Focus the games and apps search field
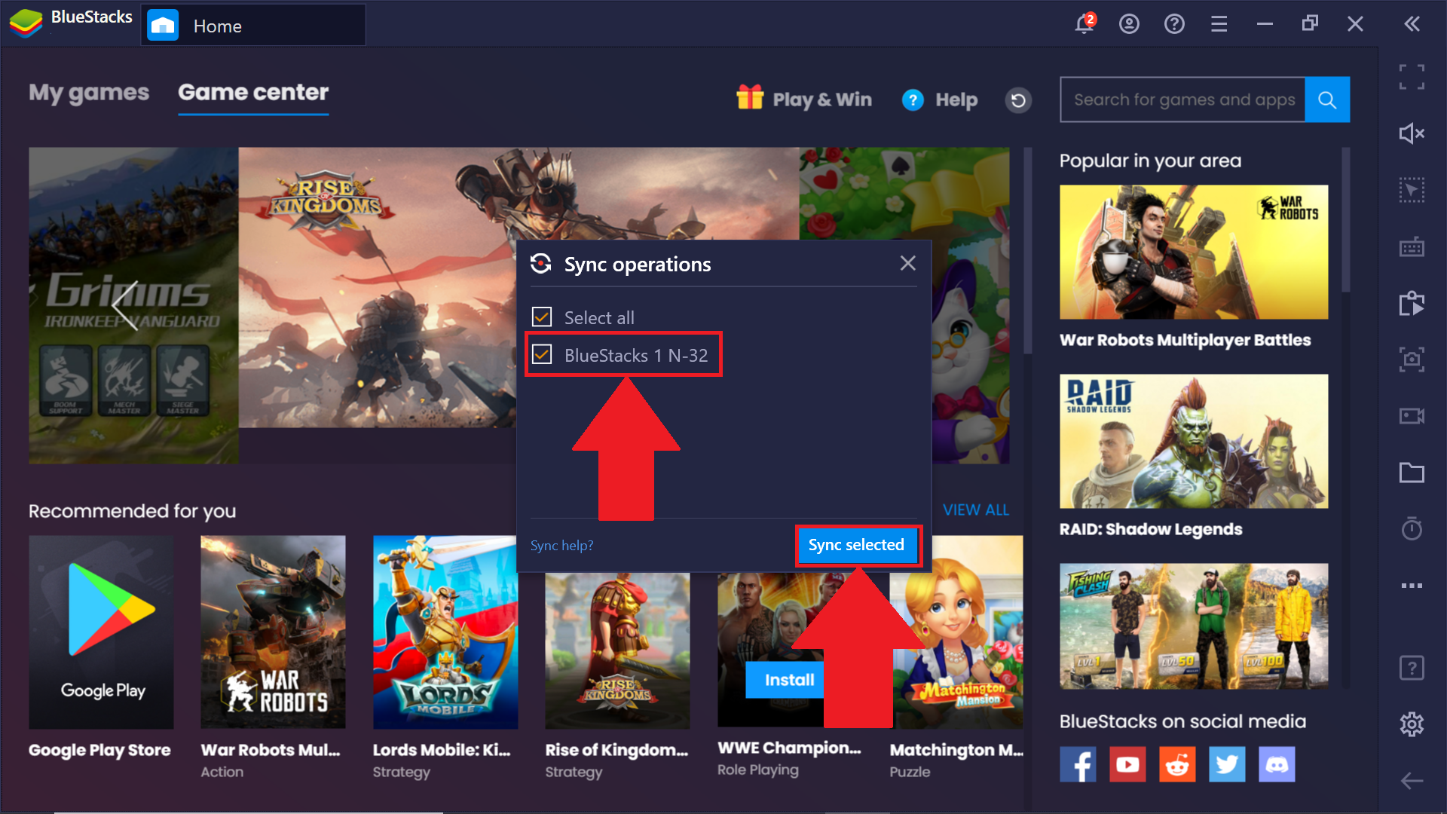This screenshot has height=814, width=1447. coord(1182,99)
